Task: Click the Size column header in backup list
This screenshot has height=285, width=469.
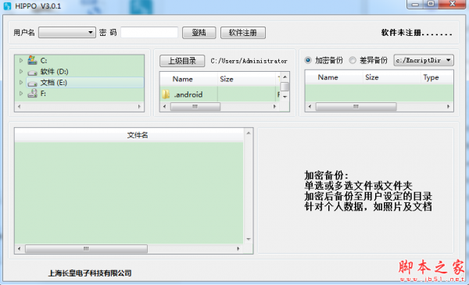Action: [392, 77]
